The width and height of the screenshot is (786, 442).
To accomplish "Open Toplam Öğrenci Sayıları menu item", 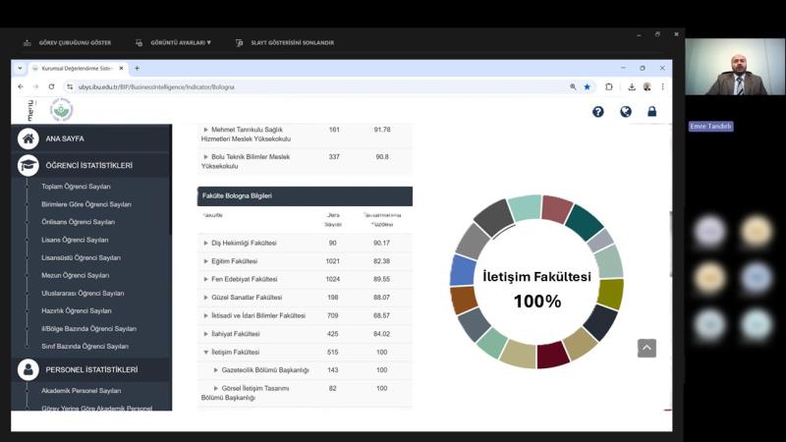I will pyautogui.click(x=76, y=187).
